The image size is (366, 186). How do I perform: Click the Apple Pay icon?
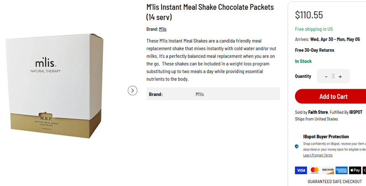tap(355, 170)
